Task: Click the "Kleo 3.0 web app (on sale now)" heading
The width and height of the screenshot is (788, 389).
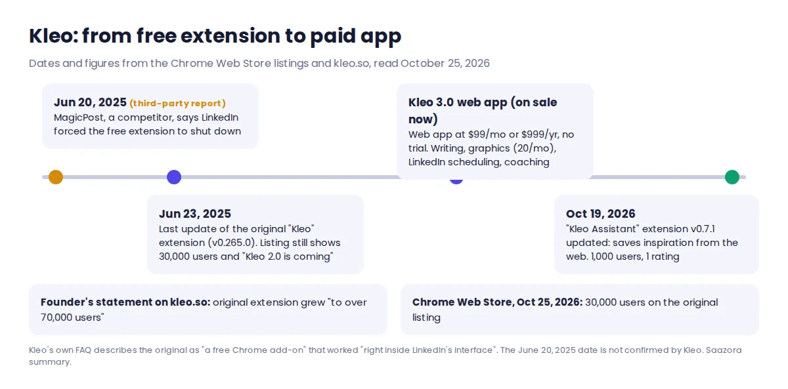Action: (x=483, y=111)
